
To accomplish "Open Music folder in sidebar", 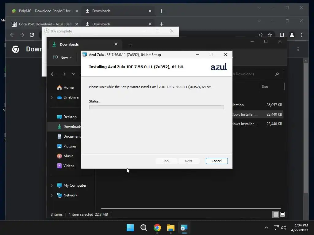I will (x=65, y=156).
